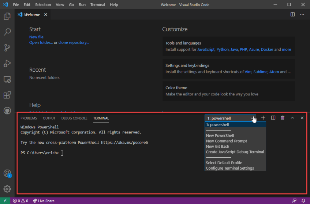This screenshot has width=310, height=204.
Task: Click the Accounts icon with badge
Action: pos(7,173)
